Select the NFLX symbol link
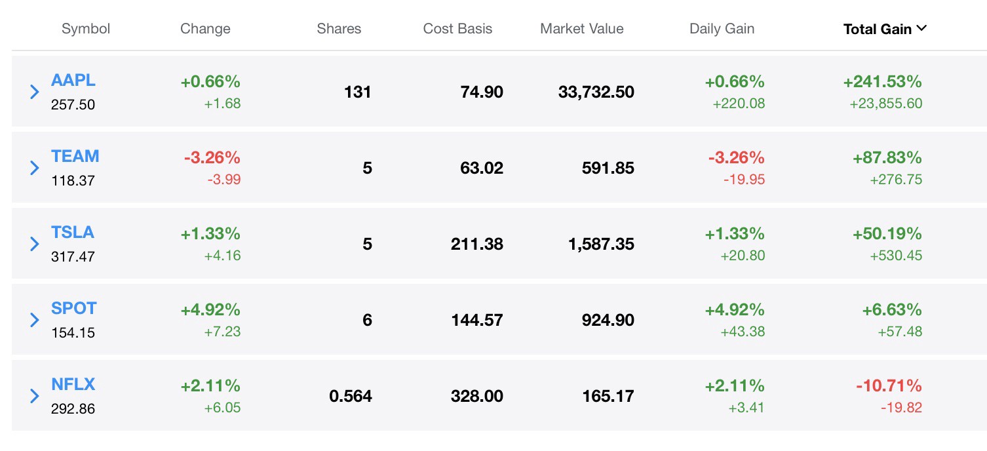 pyautogui.click(x=73, y=385)
